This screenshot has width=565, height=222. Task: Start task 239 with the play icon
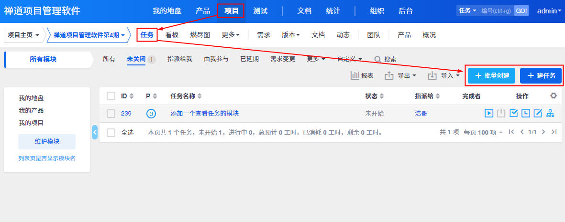point(488,113)
